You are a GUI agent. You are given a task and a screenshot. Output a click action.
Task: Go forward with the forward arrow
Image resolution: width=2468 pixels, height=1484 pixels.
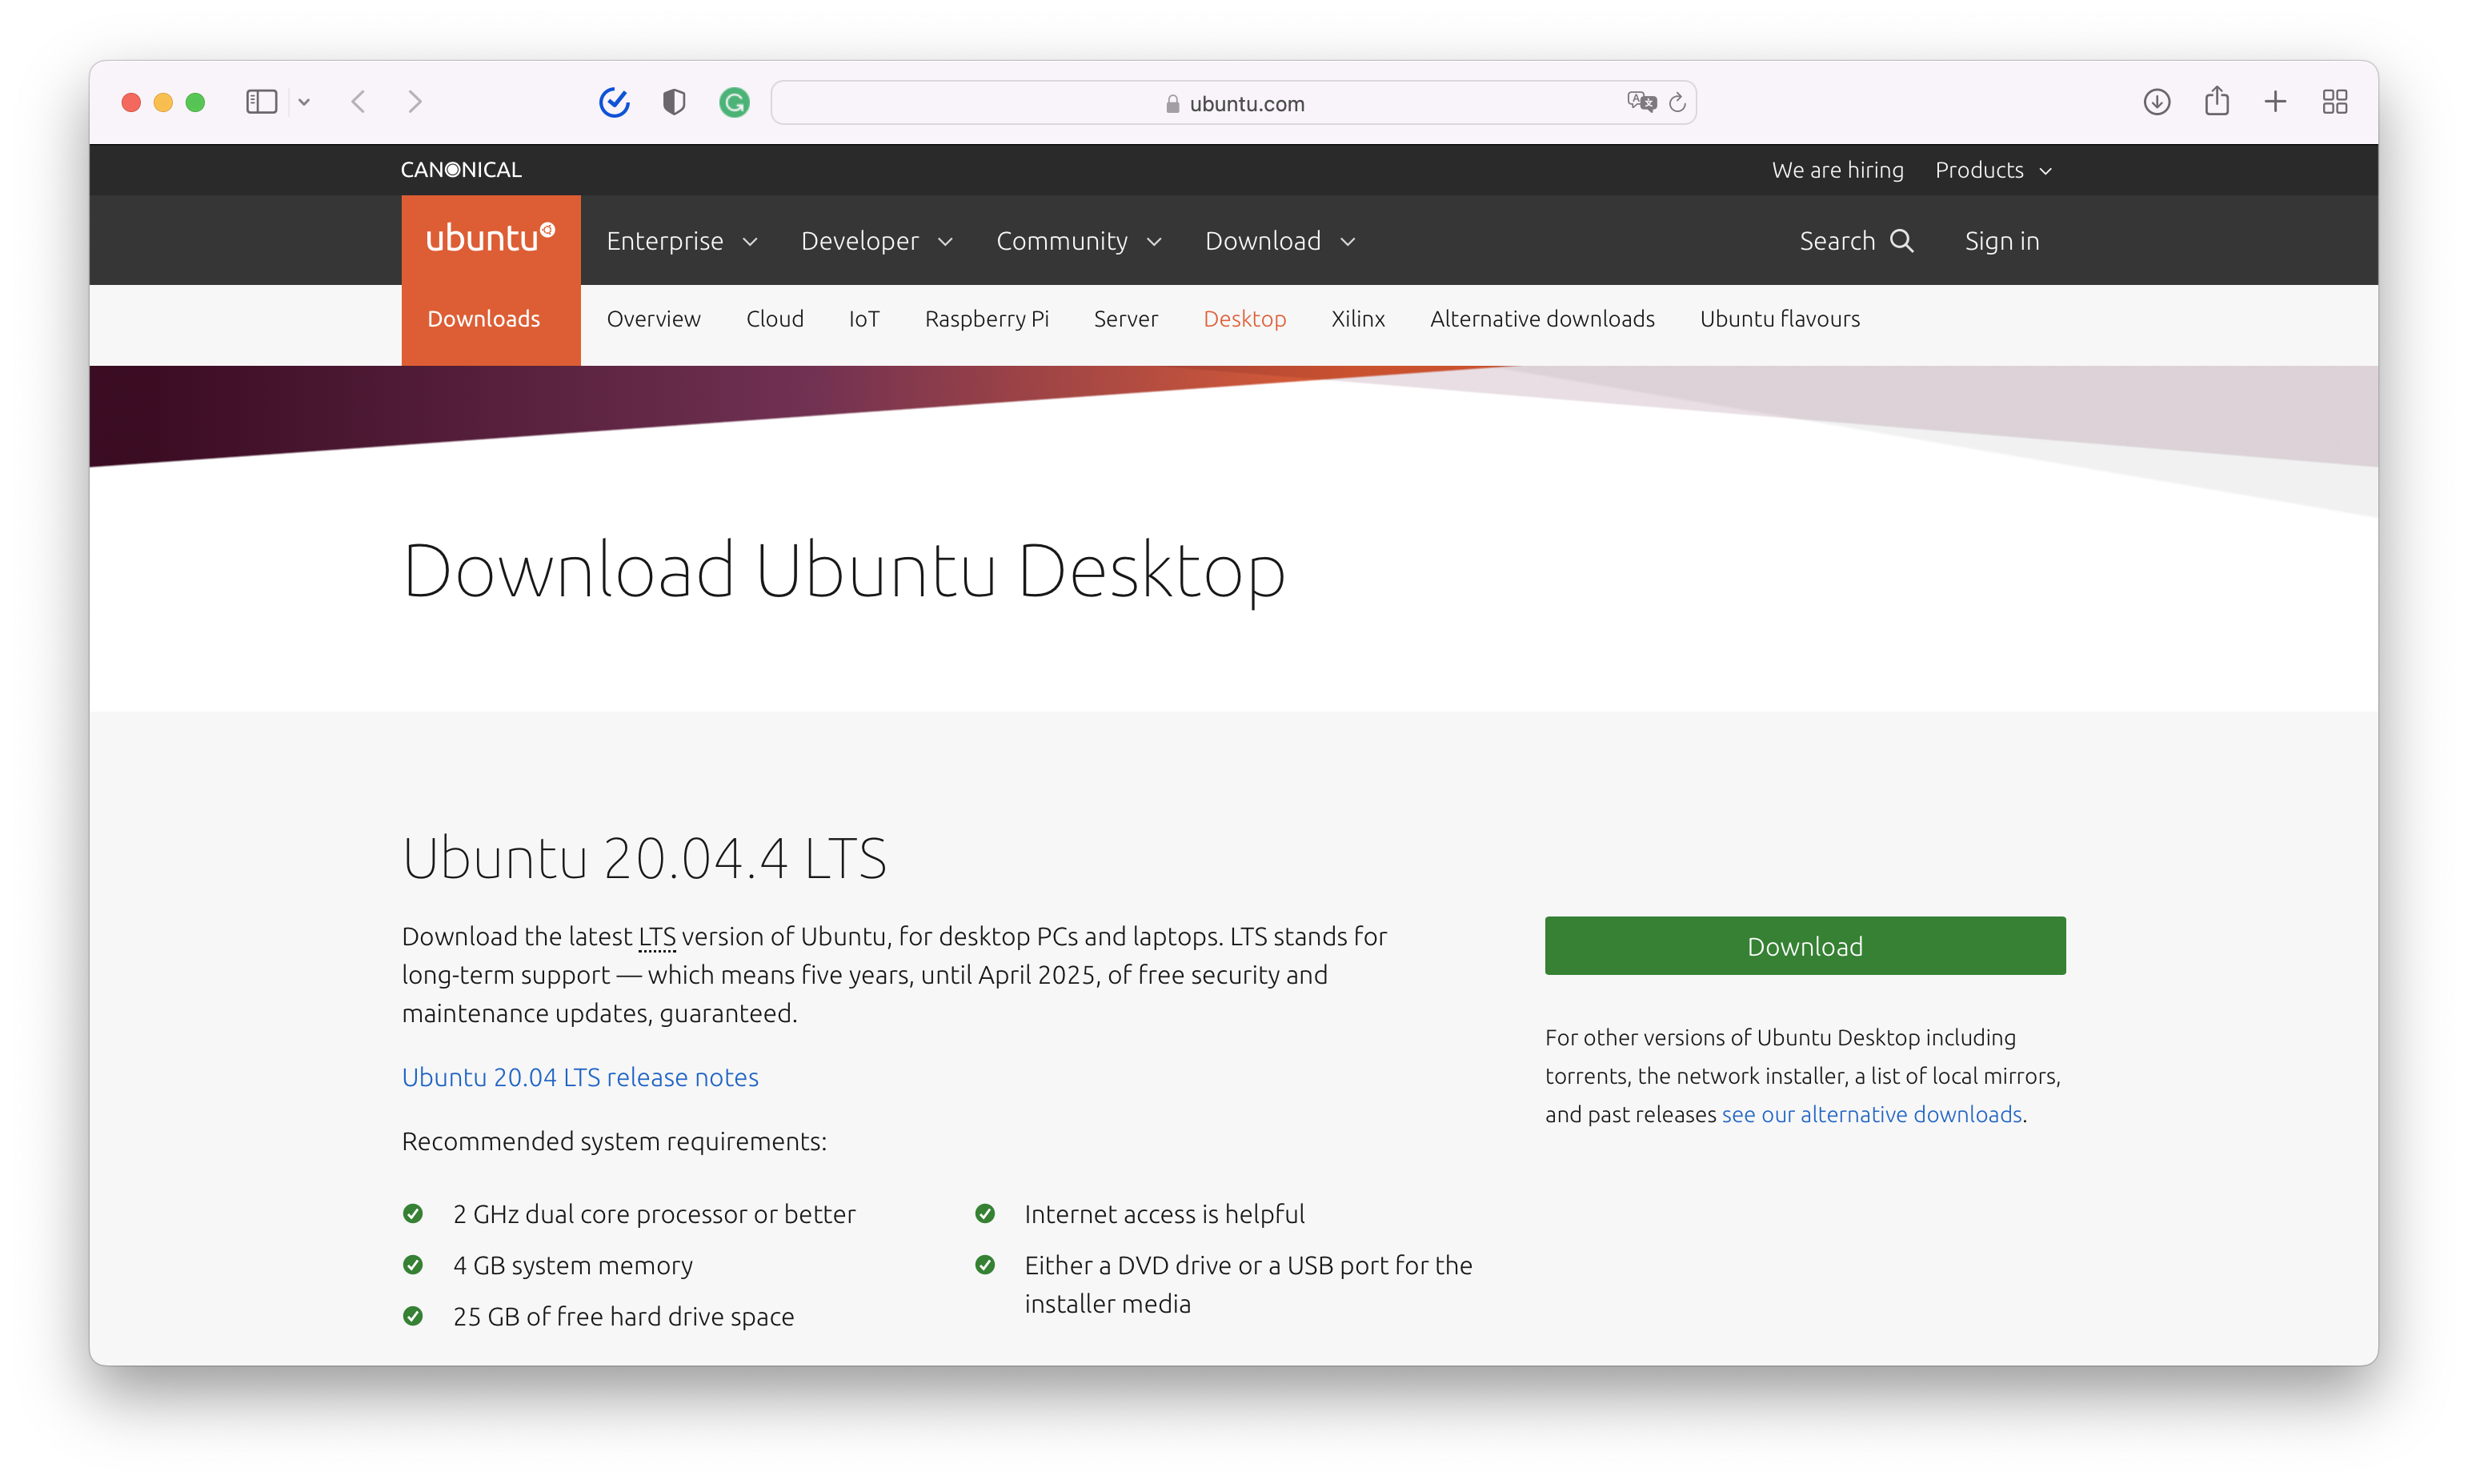(415, 102)
